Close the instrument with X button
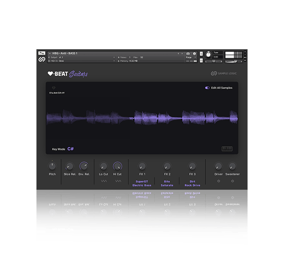The width and height of the screenshot is (284, 257). point(245,52)
